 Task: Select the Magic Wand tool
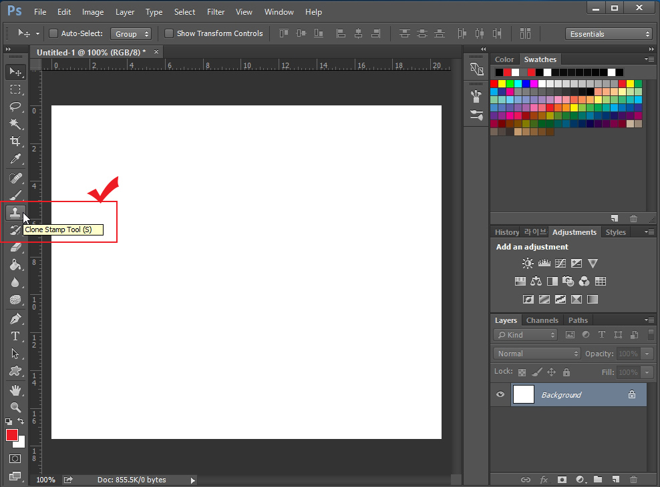15,123
